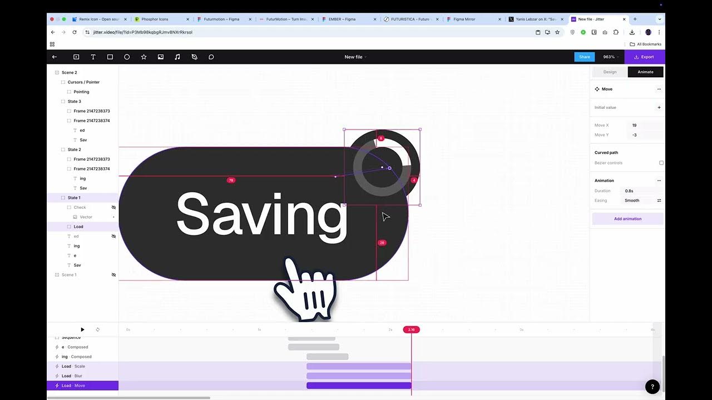Image resolution: width=712 pixels, height=400 pixels.
Task: Toggle visibility of Scene 1
Action: [113, 274]
